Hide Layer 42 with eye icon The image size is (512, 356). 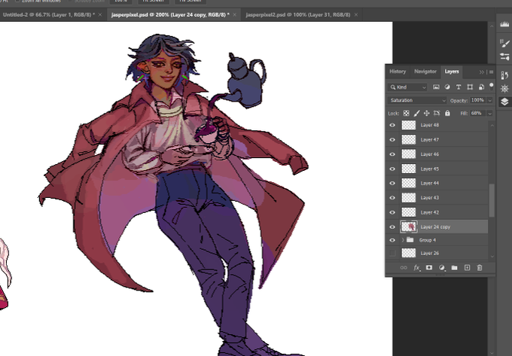(x=392, y=212)
